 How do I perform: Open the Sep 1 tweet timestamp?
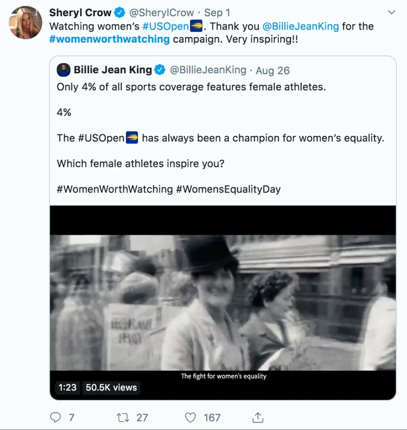pyautogui.click(x=217, y=13)
